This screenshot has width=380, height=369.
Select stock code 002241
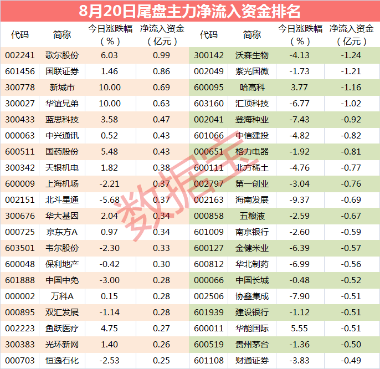coord(20,55)
